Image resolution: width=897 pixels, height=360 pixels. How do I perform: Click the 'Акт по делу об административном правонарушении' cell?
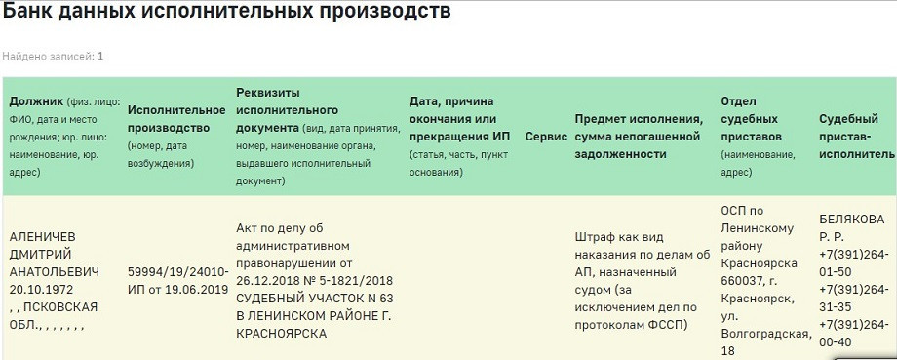pos(315,280)
